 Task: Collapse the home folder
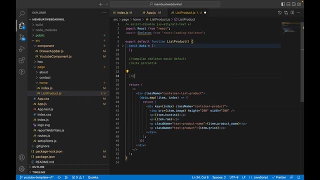pos(43,83)
